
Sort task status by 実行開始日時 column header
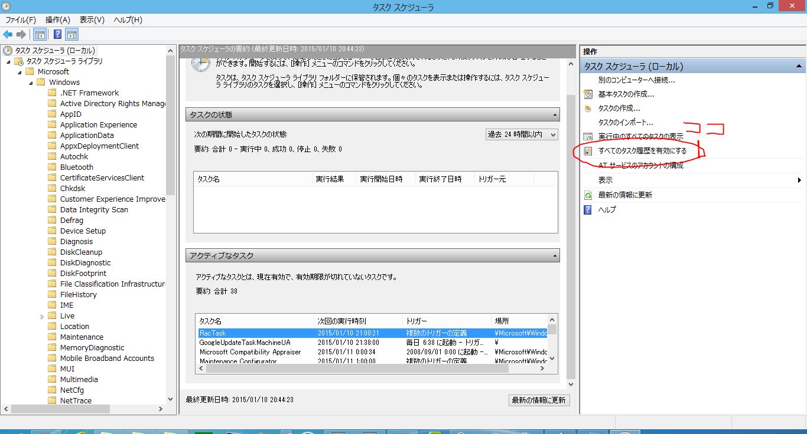(x=386, y=179)
